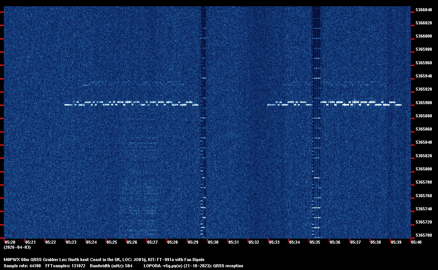Click the dark vertical band near 05:35
Viewport: 438px width, 270px height.
coord(317,116)
